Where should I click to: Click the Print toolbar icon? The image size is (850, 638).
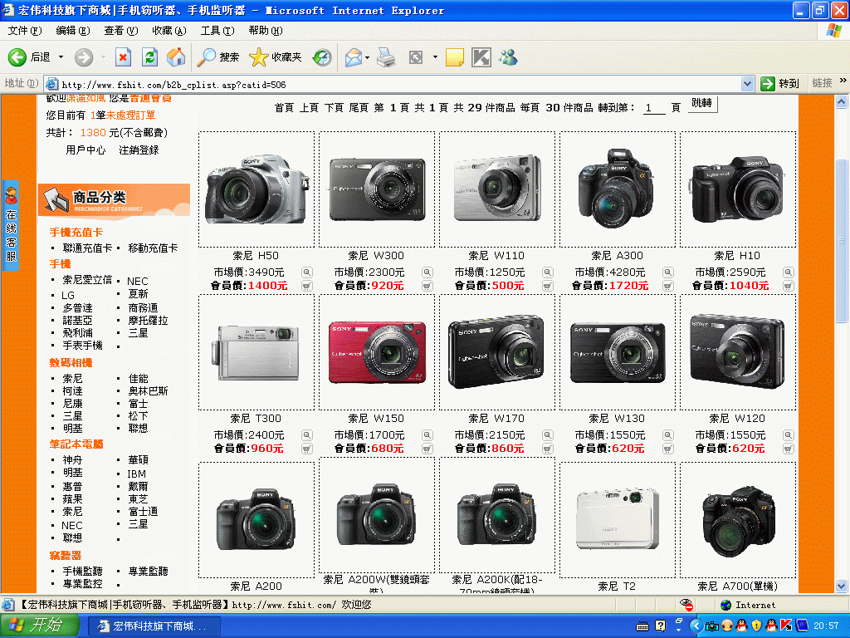[386, 57]
